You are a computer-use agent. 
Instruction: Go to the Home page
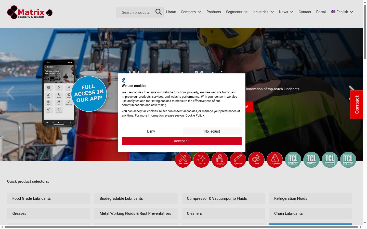point(171,12)
